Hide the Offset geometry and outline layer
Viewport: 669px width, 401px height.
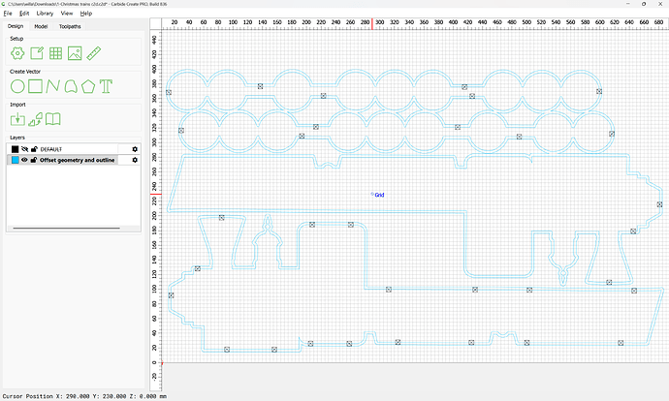(x=24, y=160)
